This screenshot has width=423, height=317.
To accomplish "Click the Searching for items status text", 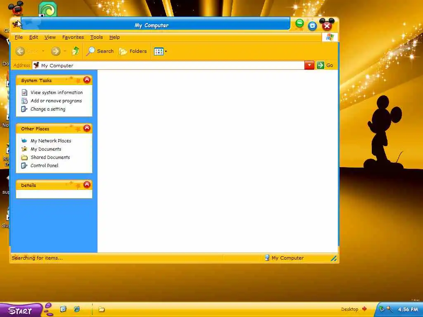I will [37, 258].
